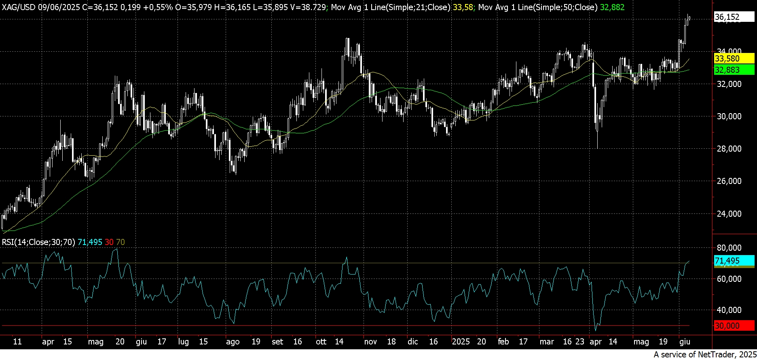This screenshot has height=359, width=757.
Task: Select the white 36,152 last price tag
Action: 734,17
